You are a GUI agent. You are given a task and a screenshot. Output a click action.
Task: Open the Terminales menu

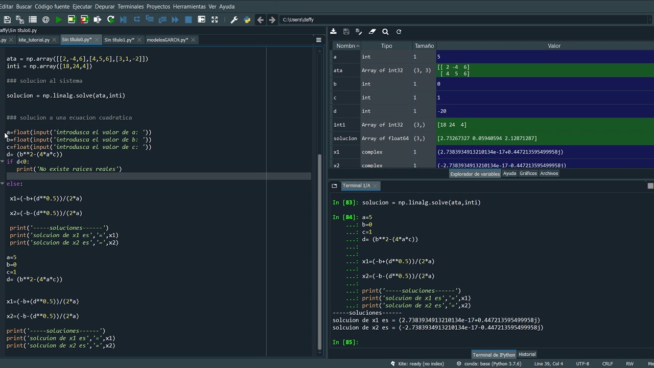point(131,7)
